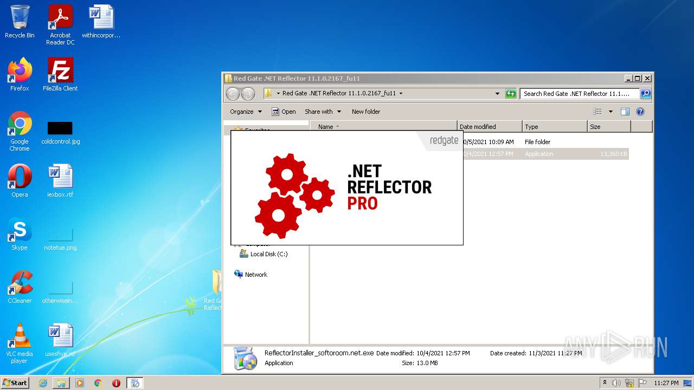The image size is (694, 390).
Task: Open the Start menu
Action: click(x=15, y=383)
